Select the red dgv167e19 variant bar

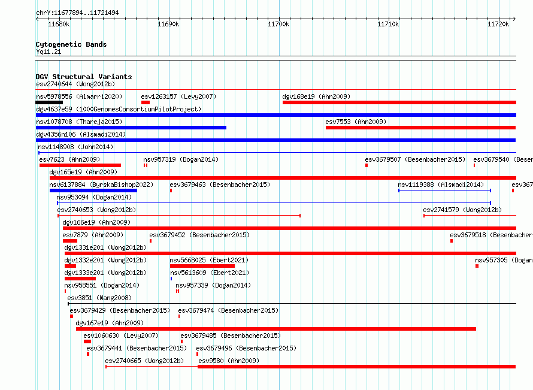[x=276, y=329]
